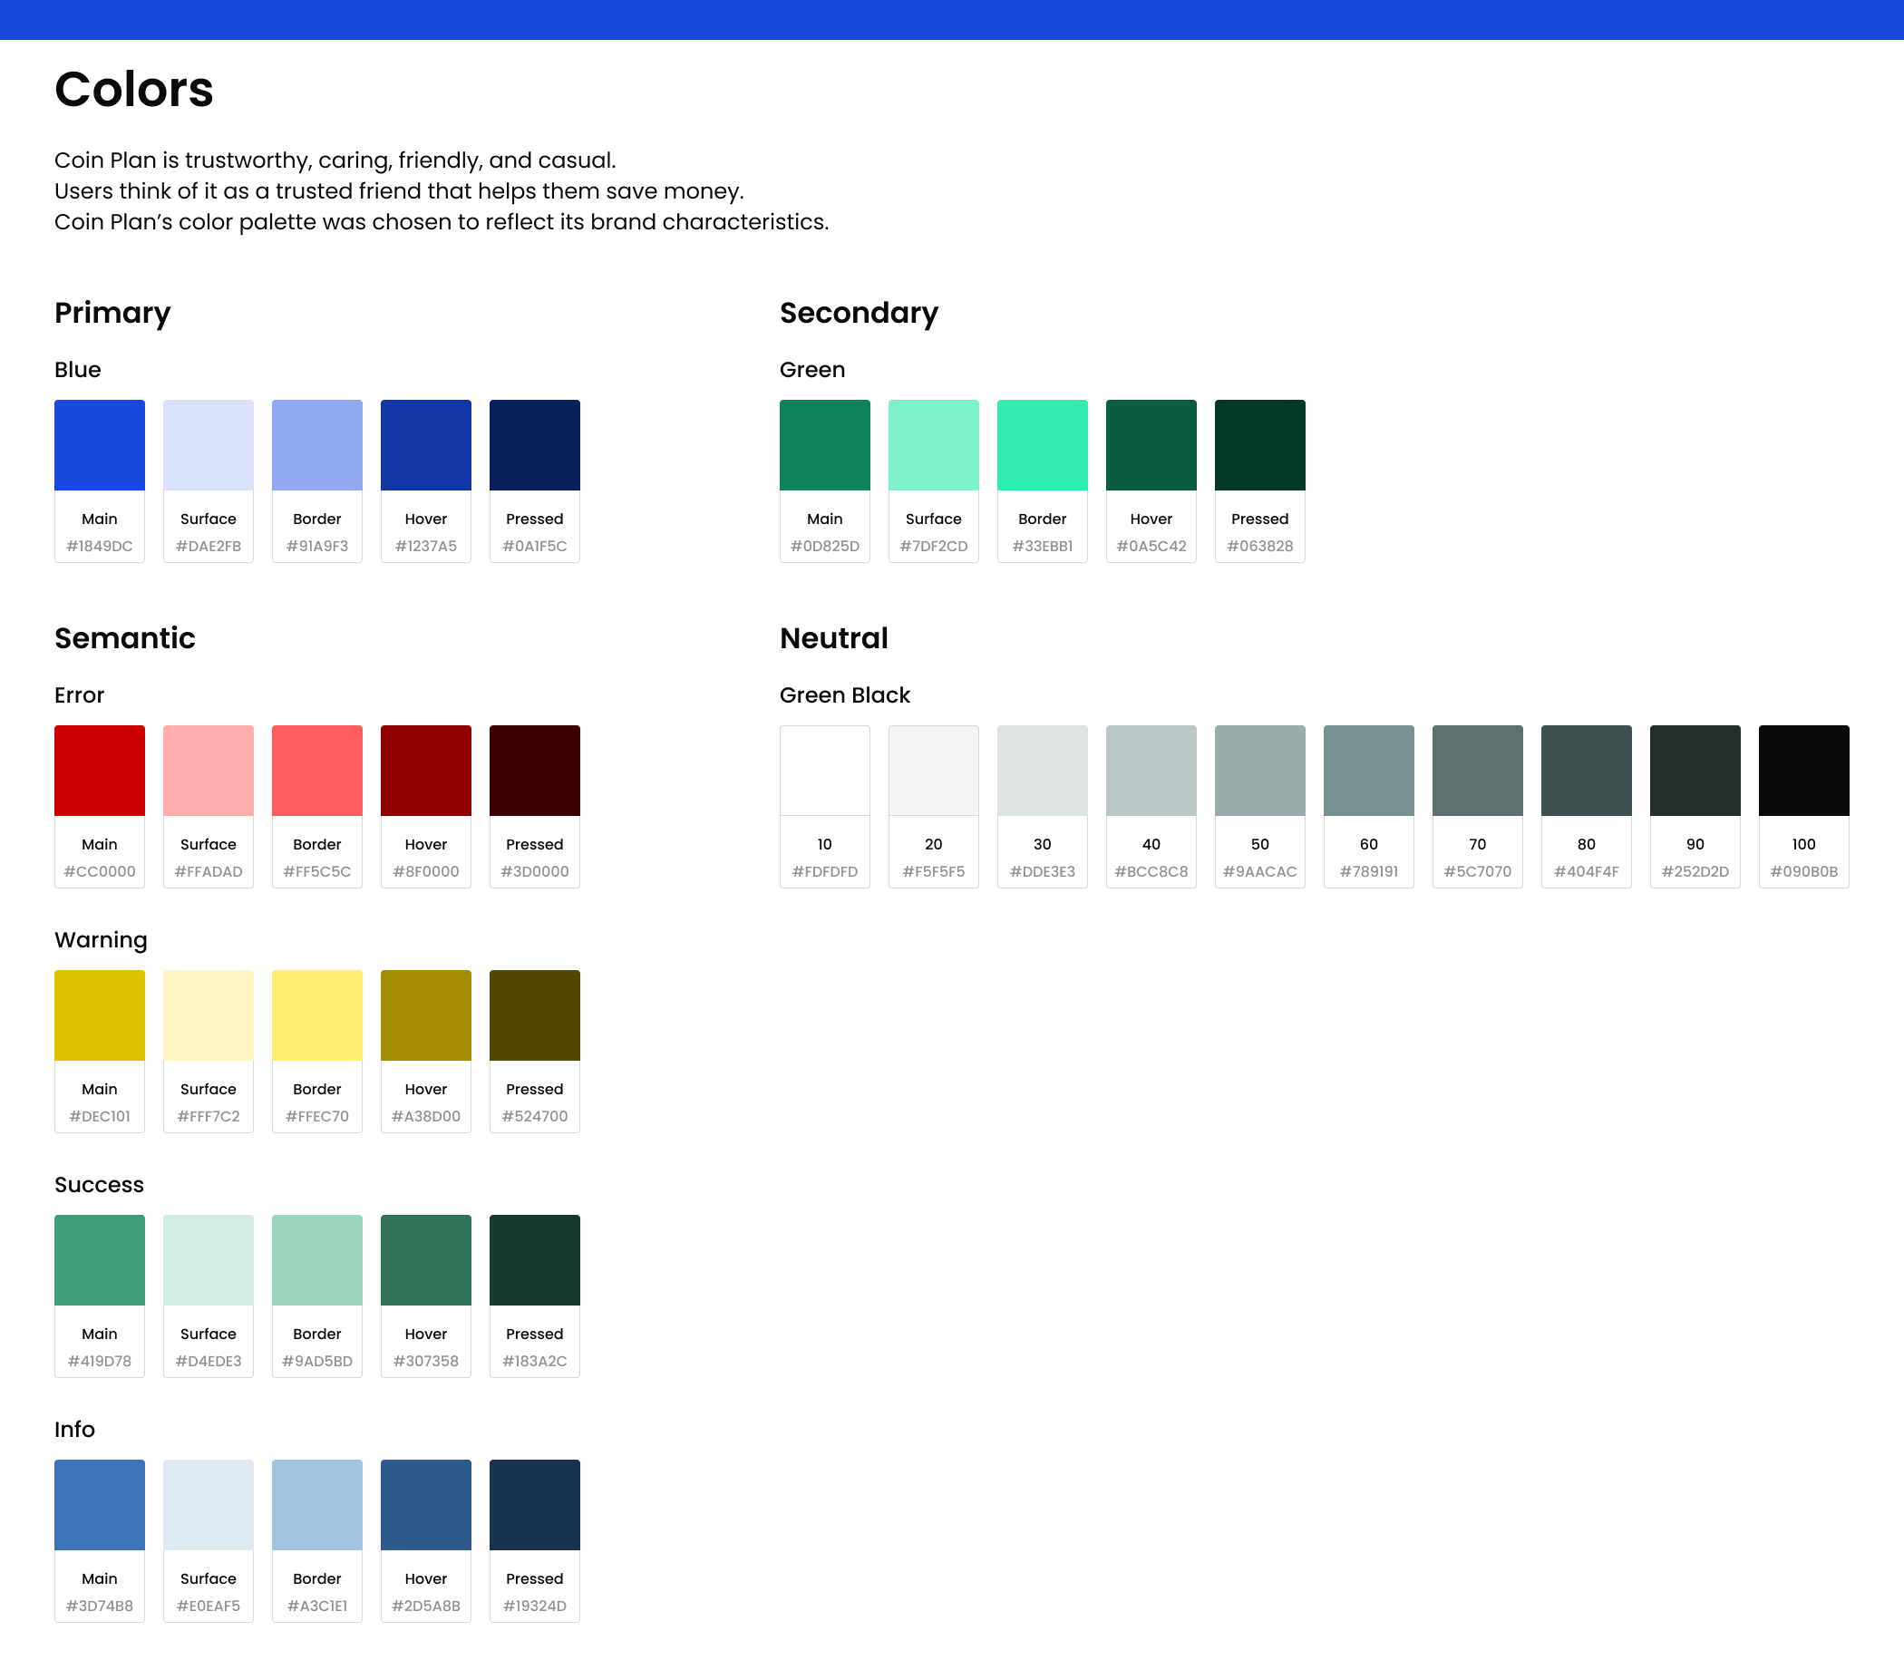
Task: Click the Error Main red swatch
Action: pyautogui.click(x=99, y=771)
